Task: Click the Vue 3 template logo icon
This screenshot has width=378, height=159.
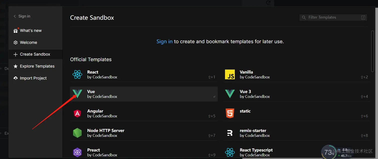Action: pos(230,94)
